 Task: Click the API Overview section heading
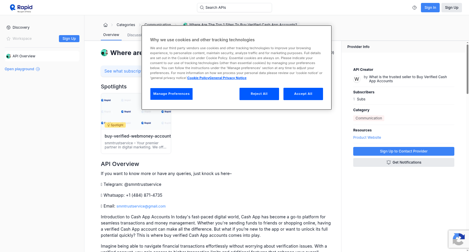120,164
